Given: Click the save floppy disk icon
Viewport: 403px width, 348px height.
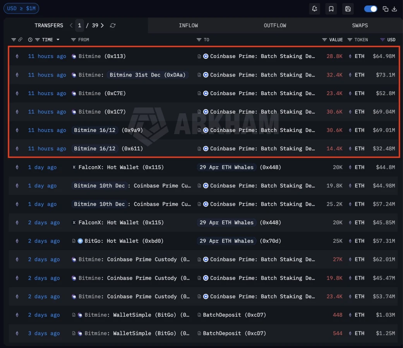Looking at the screenshot, I should click(348, 9).
